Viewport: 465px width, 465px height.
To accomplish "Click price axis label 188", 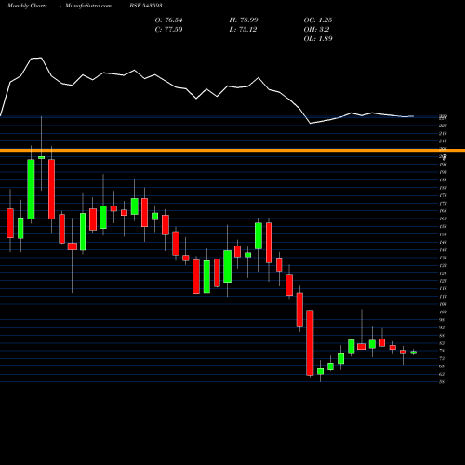I will coord(443,180).
